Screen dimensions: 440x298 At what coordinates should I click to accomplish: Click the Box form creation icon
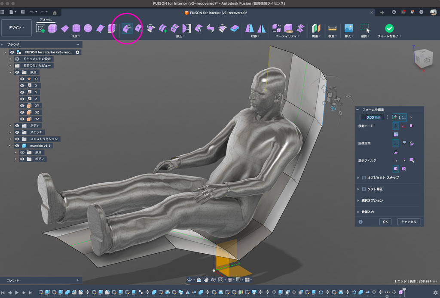(52, 28)
